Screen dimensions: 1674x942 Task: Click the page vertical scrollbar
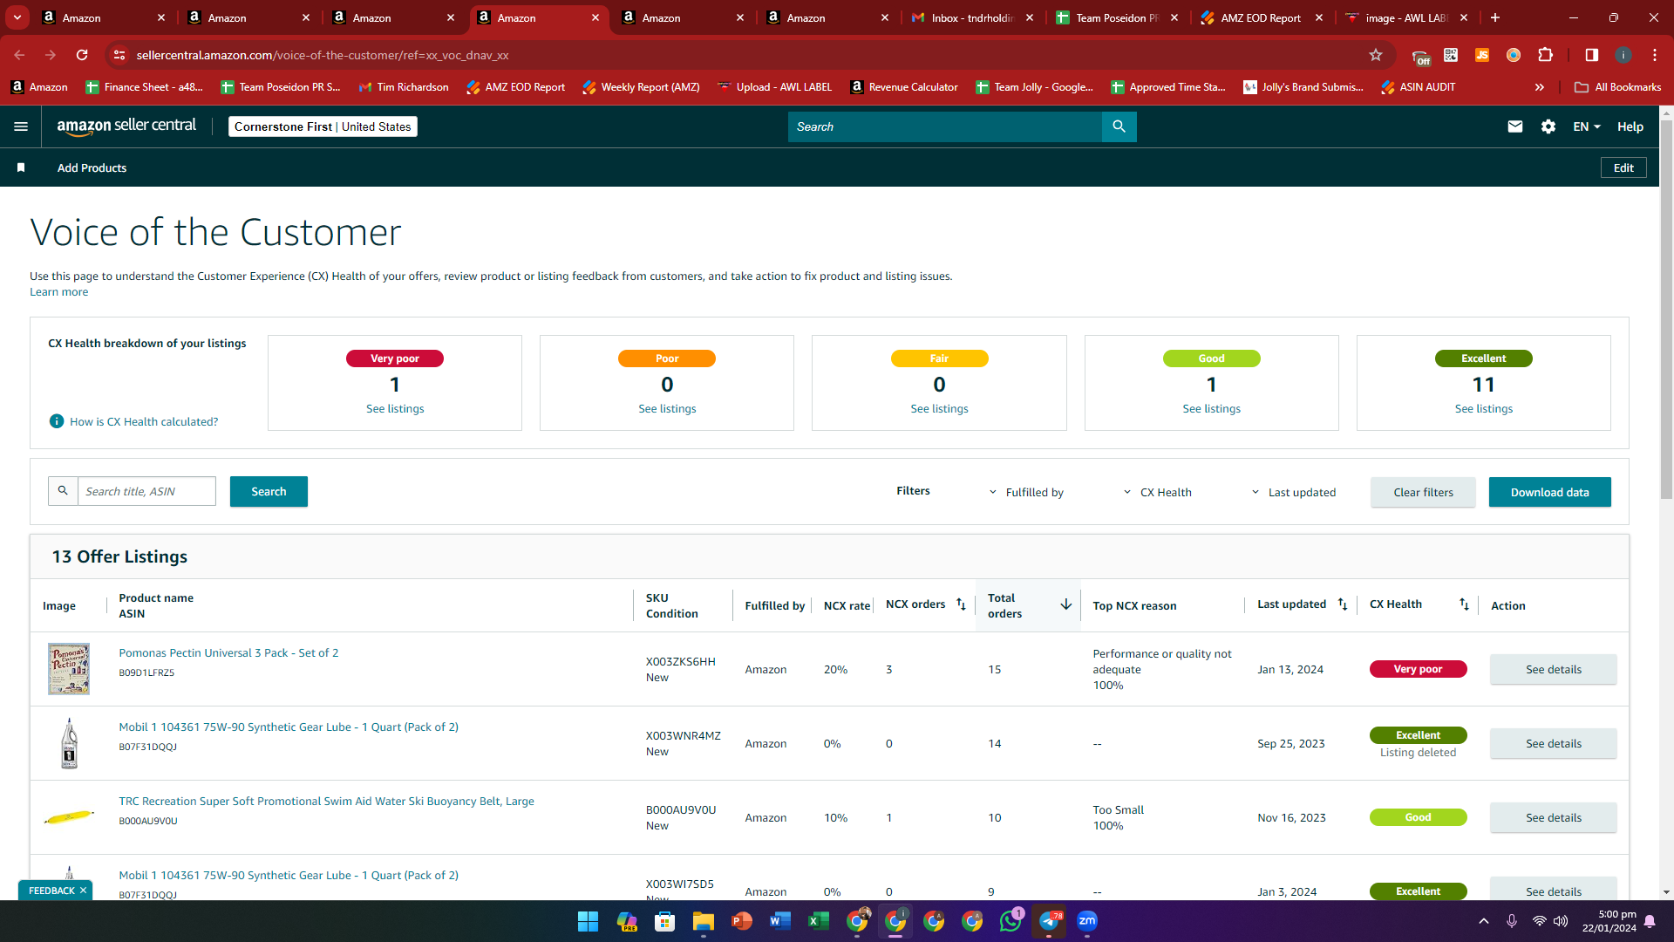[x=1666, y=310]
